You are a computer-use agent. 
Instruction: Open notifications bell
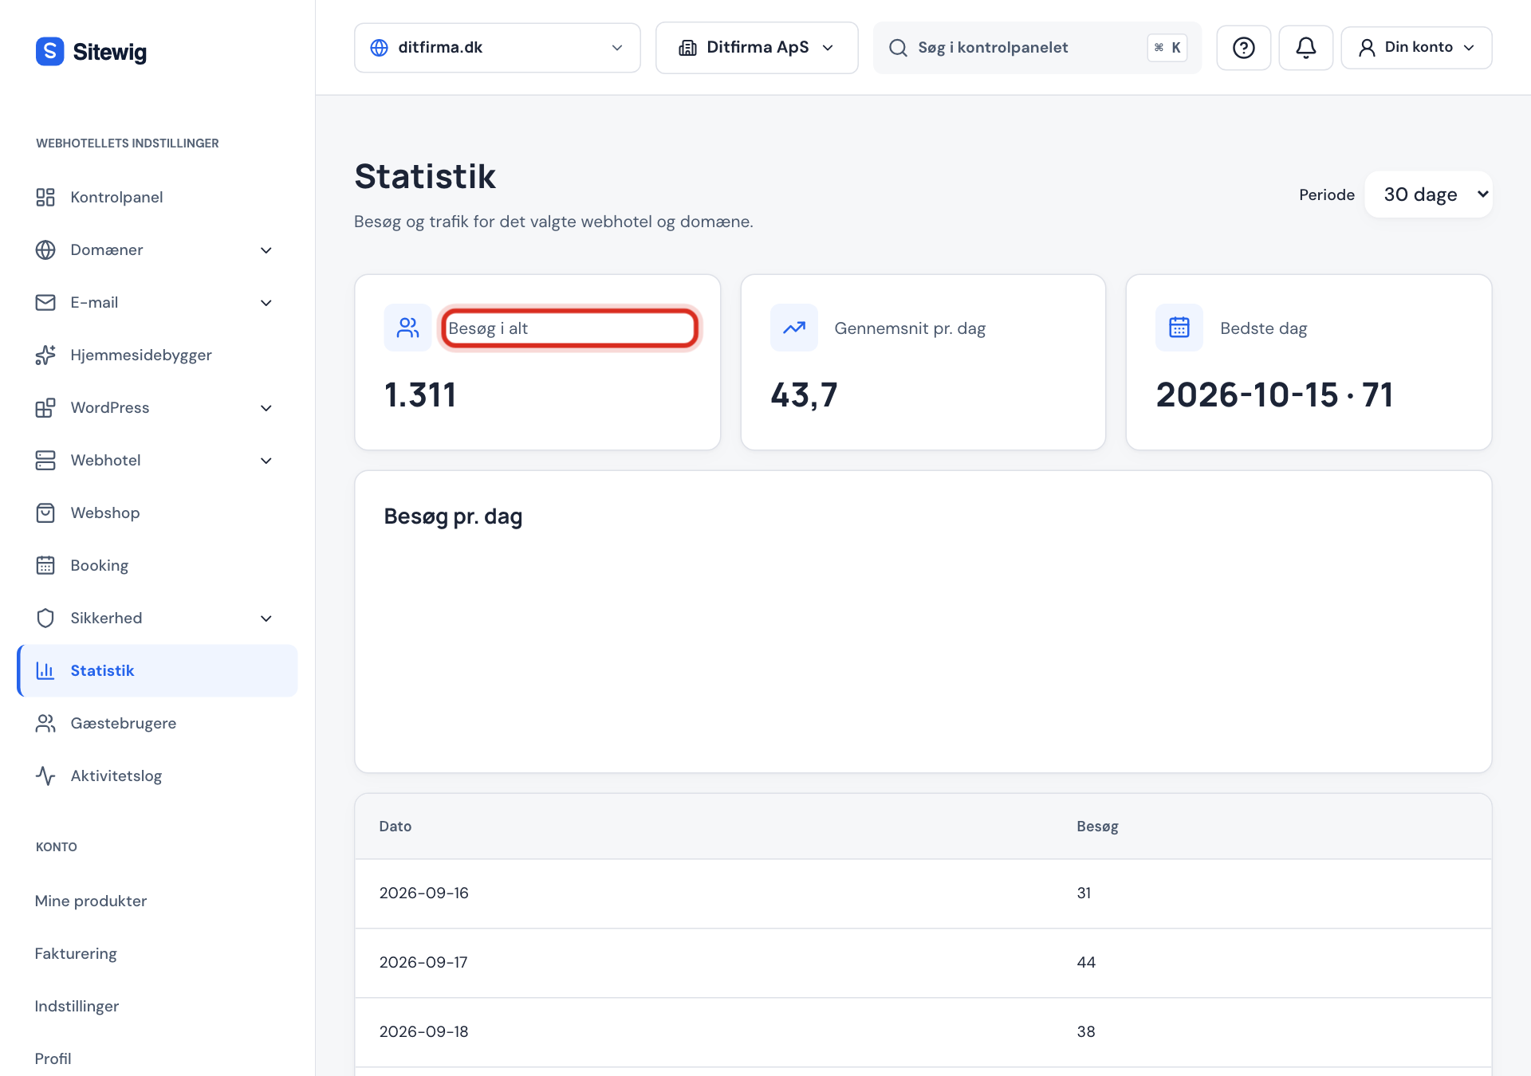point(1305,48)
